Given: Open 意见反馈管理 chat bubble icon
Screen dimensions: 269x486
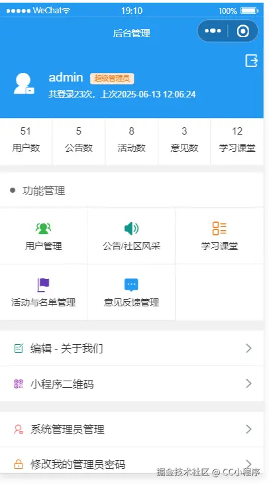Looking at the screenshot, I should 131,285.
